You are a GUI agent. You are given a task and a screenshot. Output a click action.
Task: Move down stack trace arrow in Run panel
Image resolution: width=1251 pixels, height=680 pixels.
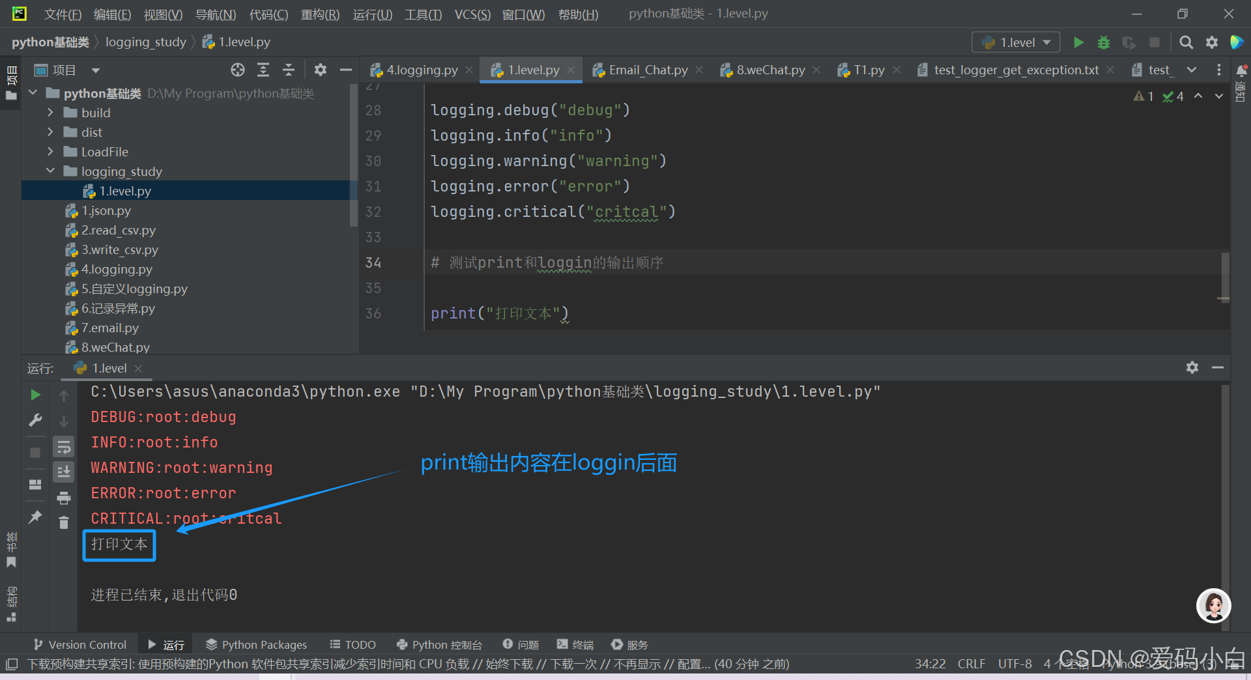click(x=64, y=421)
